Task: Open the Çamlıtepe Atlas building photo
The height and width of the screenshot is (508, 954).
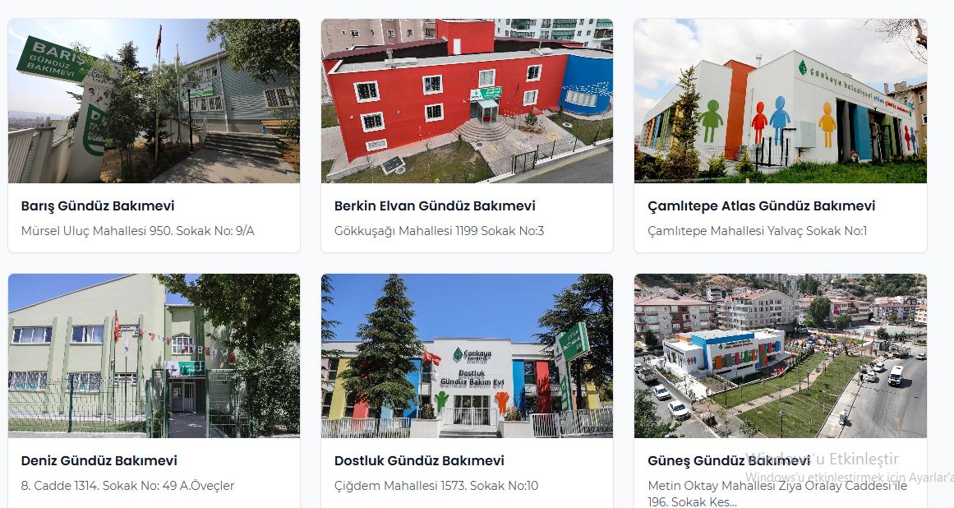Action: point(781,101)
